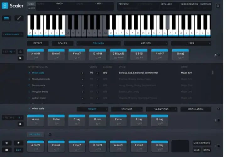Show info for Lydian mode row

coord(98,98)
